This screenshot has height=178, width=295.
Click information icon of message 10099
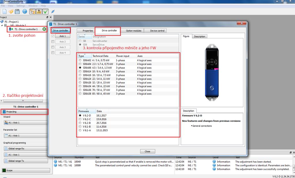coord(55,165)
